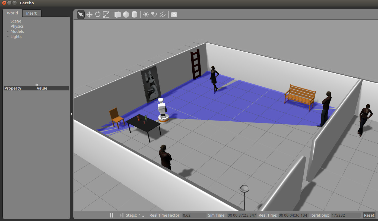
Task: Step the simulation forward once
Action: click(x=121, y=215)
